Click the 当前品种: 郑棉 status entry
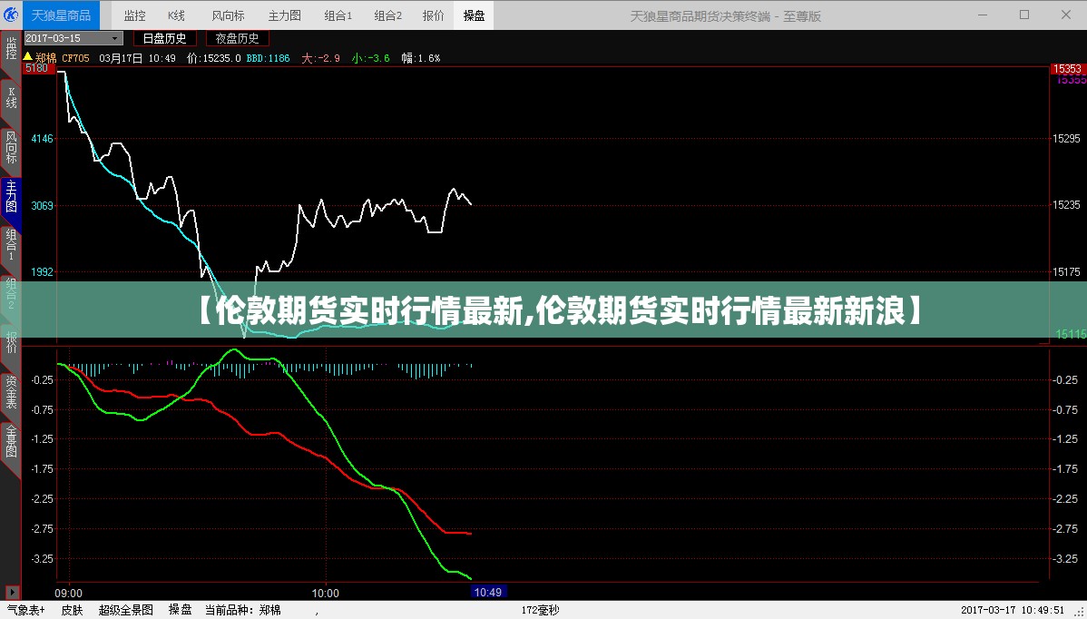The width and height of the screenshot is (1087, 619). click(242, 611)
